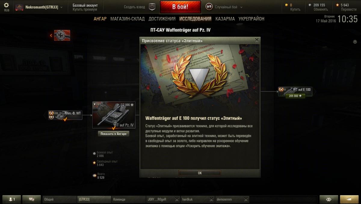The image size is (361, 204).
Task: Expand the Nekromanth[GTR33] account dropdown
Action: point(62,7)
